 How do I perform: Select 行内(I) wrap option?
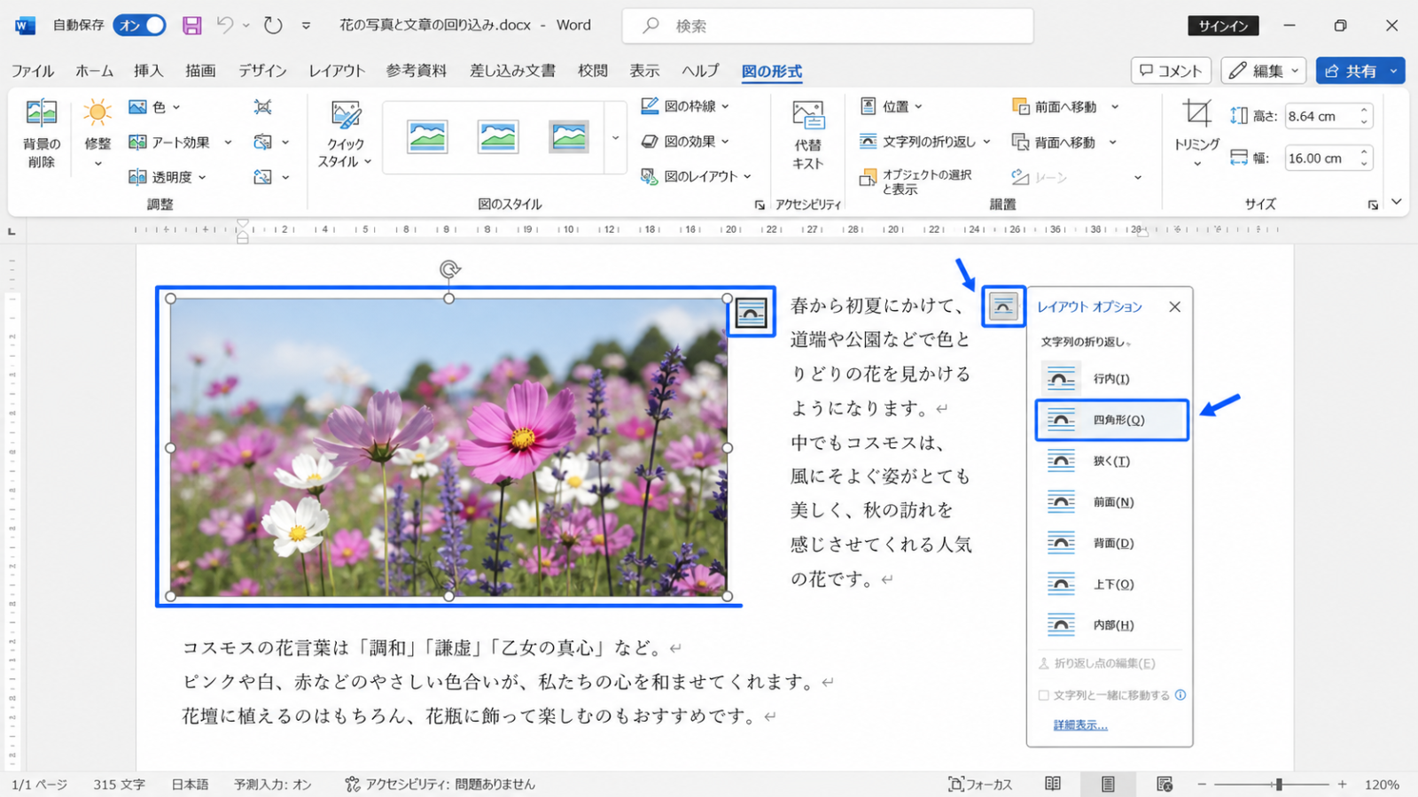(x=1111, y=379)
